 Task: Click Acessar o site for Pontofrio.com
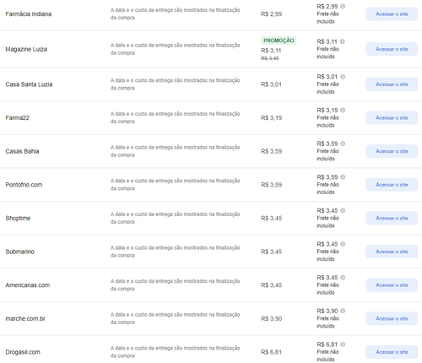point(392,185)
